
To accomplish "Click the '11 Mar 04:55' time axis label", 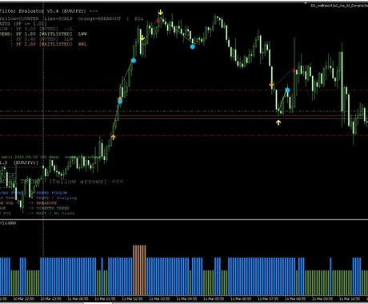I will [x=186, y=299].
